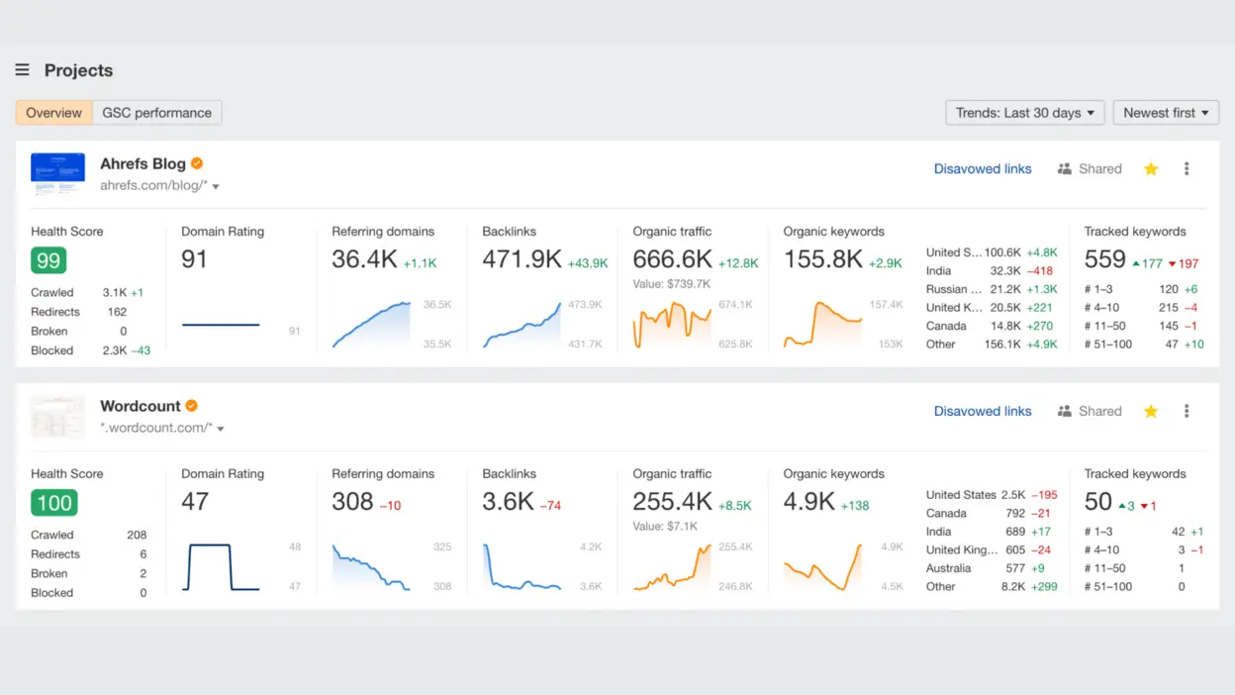This screenshot has width=1235, height=695.
Task: Open the hamburger navigation menu
Action: click(22, 69)
